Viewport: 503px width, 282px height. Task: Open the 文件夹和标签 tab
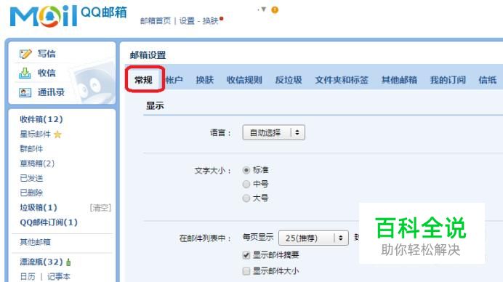pyautogui.click(x=342, y=80)
